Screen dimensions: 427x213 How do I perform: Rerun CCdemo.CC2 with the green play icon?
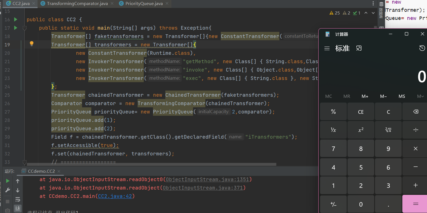[x=8, y=181]
